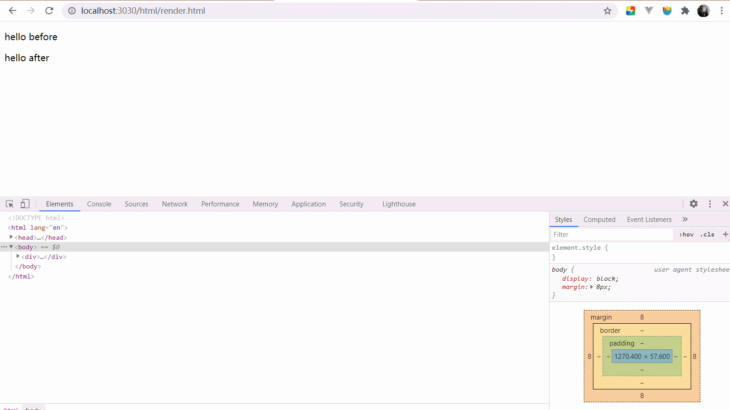The height and width of the screenshot is (410, 730).
Task: Click the 'hello after' text
Action: pos(27,58)
